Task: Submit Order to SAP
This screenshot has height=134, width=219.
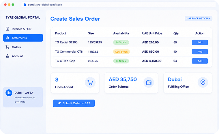Action: (74, 103)
